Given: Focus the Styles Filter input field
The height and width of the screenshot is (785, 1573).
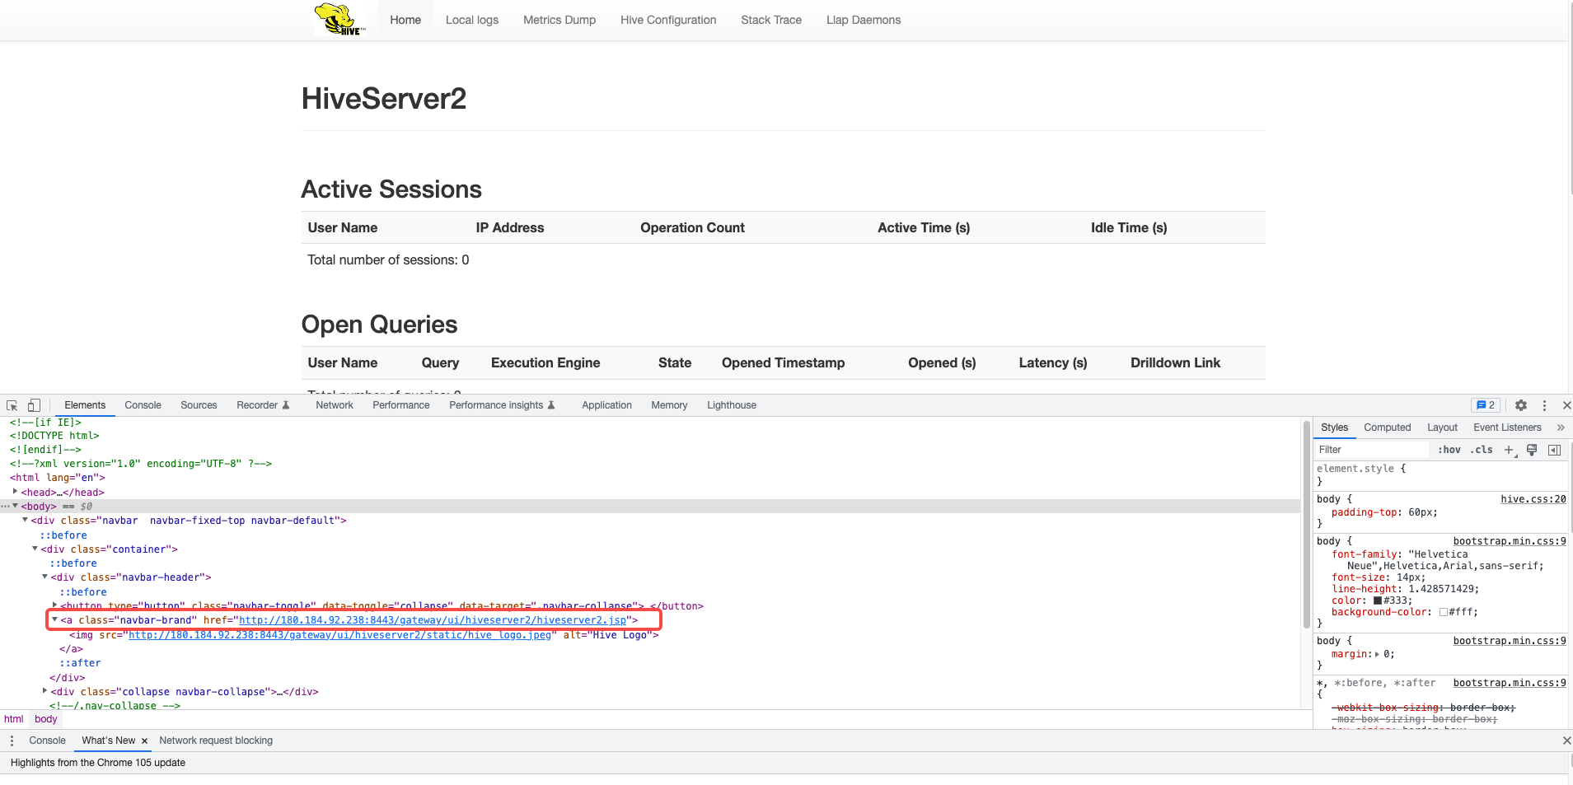Looking at the screenshot, I should click(1371, 450).
